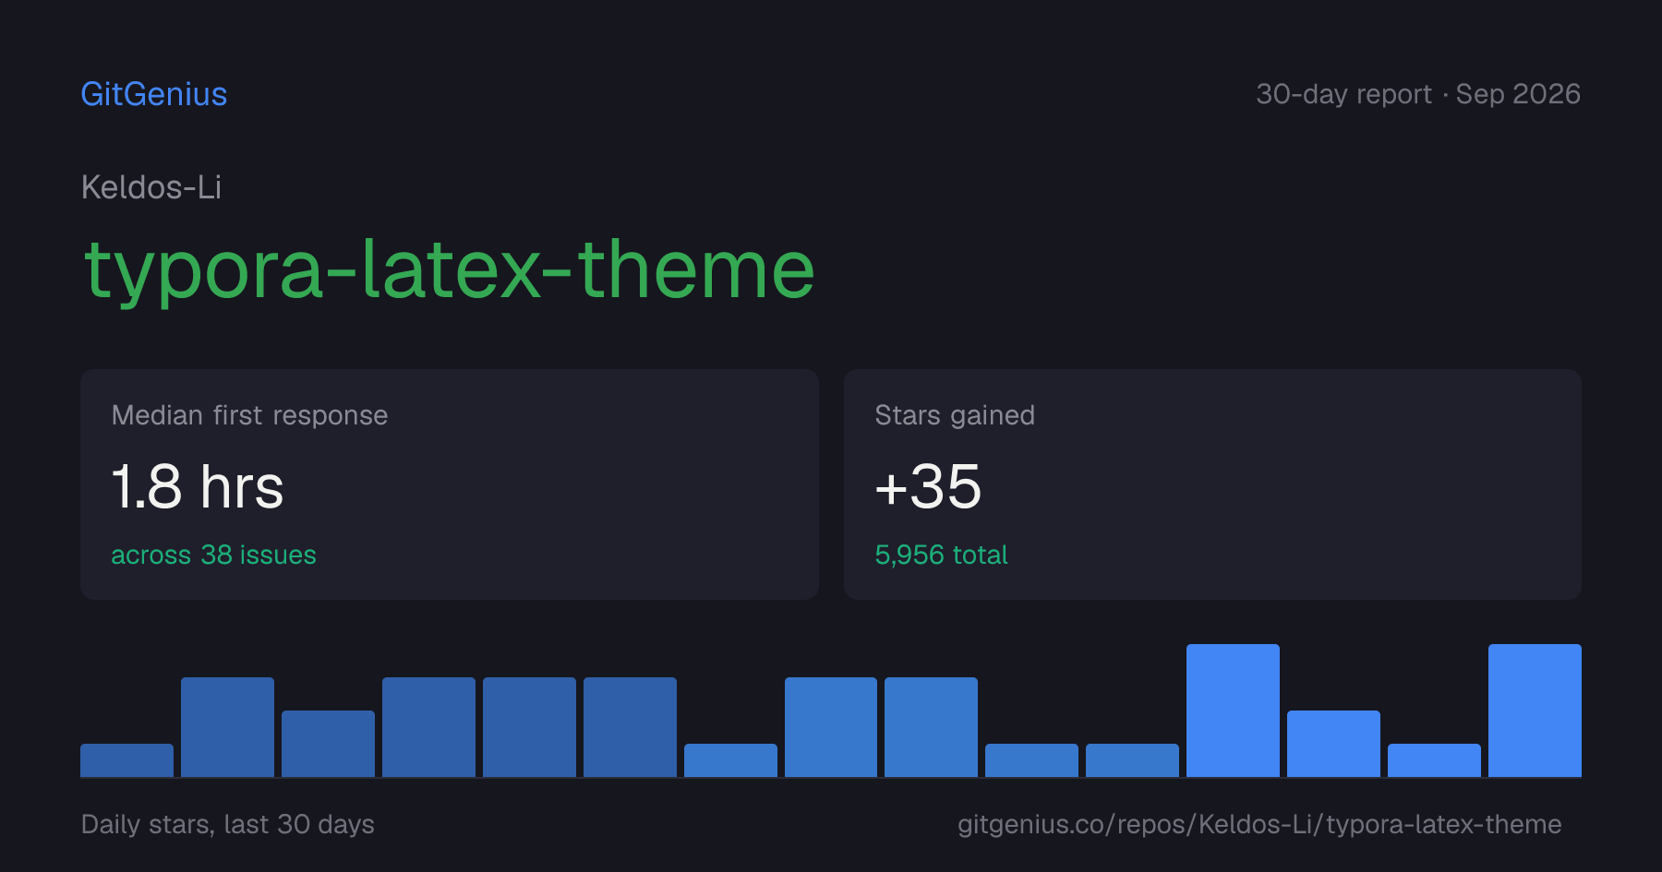Select the last tallest chart bar
1662x872 pixels.
(x=1535, y=711)
